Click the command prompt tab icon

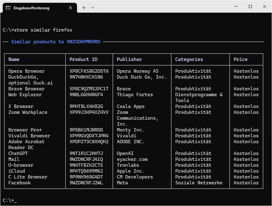[8, 8]
